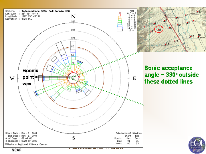Click the E compass label
This screenshot has width=206, height=154.
point(134,78)
